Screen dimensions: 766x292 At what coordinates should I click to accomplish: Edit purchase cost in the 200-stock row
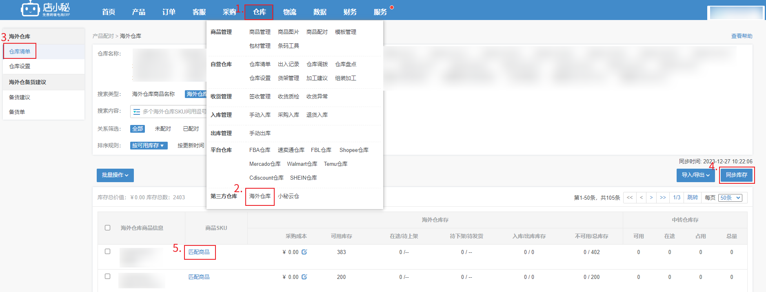pos(304,277)
